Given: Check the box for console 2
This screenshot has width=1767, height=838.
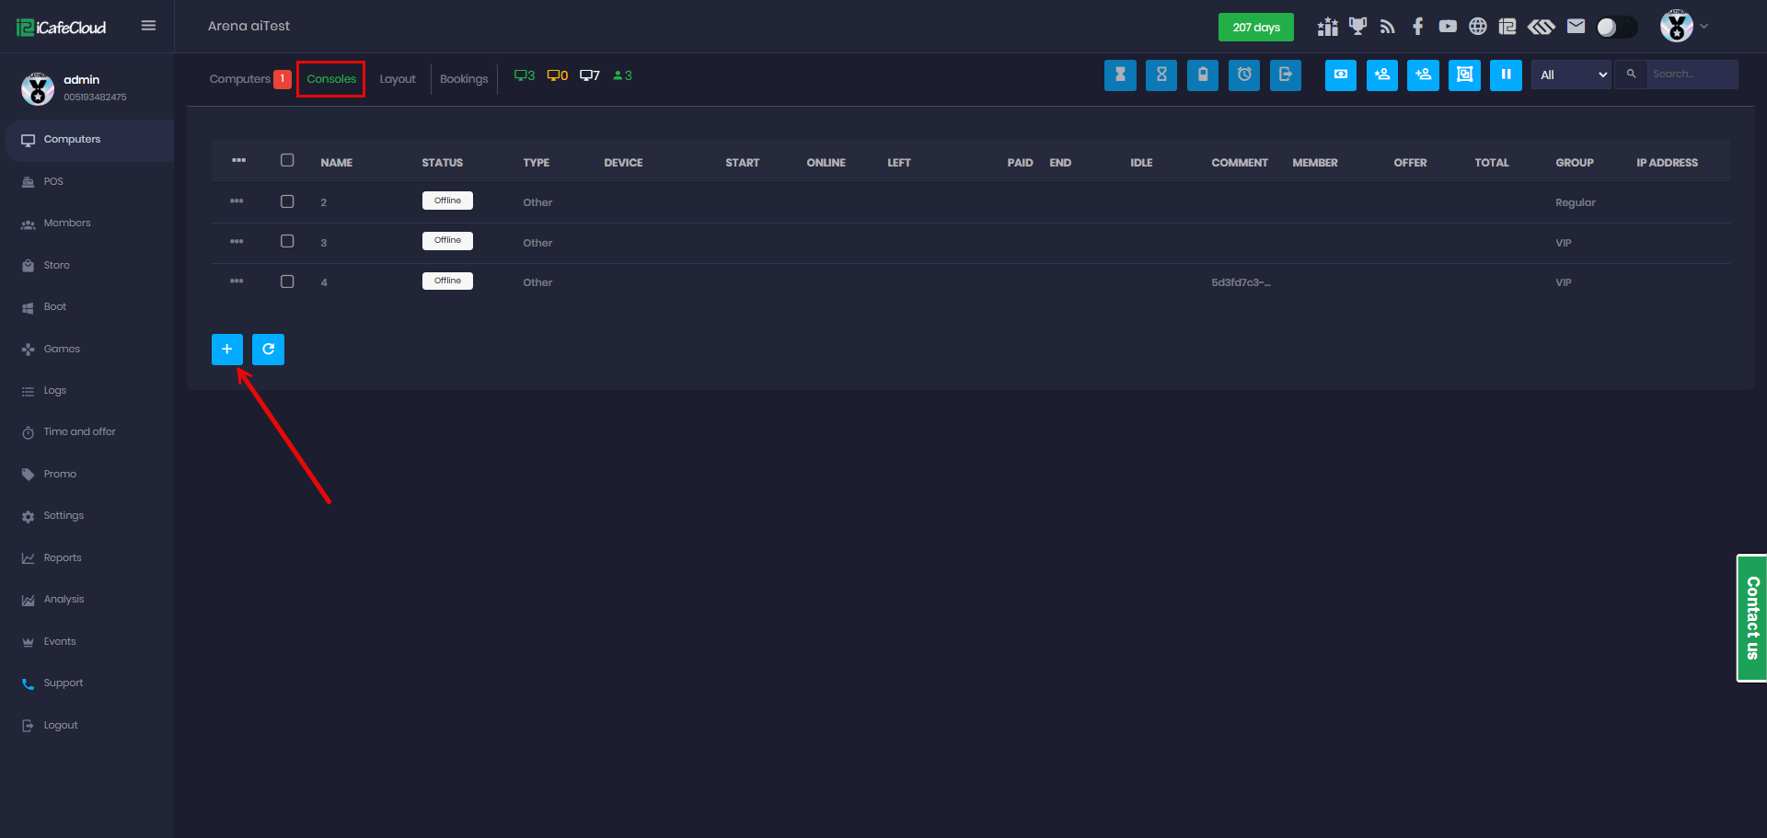Looking at the screenshot, I should [x=287, y=201].
